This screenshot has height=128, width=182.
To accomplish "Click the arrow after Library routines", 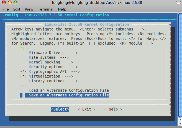I will click(73, 81).
